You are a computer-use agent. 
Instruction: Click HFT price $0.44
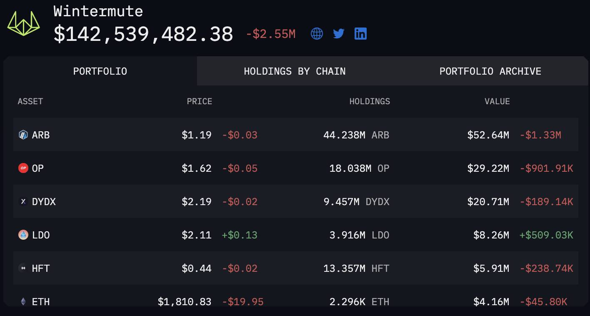tap(197, 268)
